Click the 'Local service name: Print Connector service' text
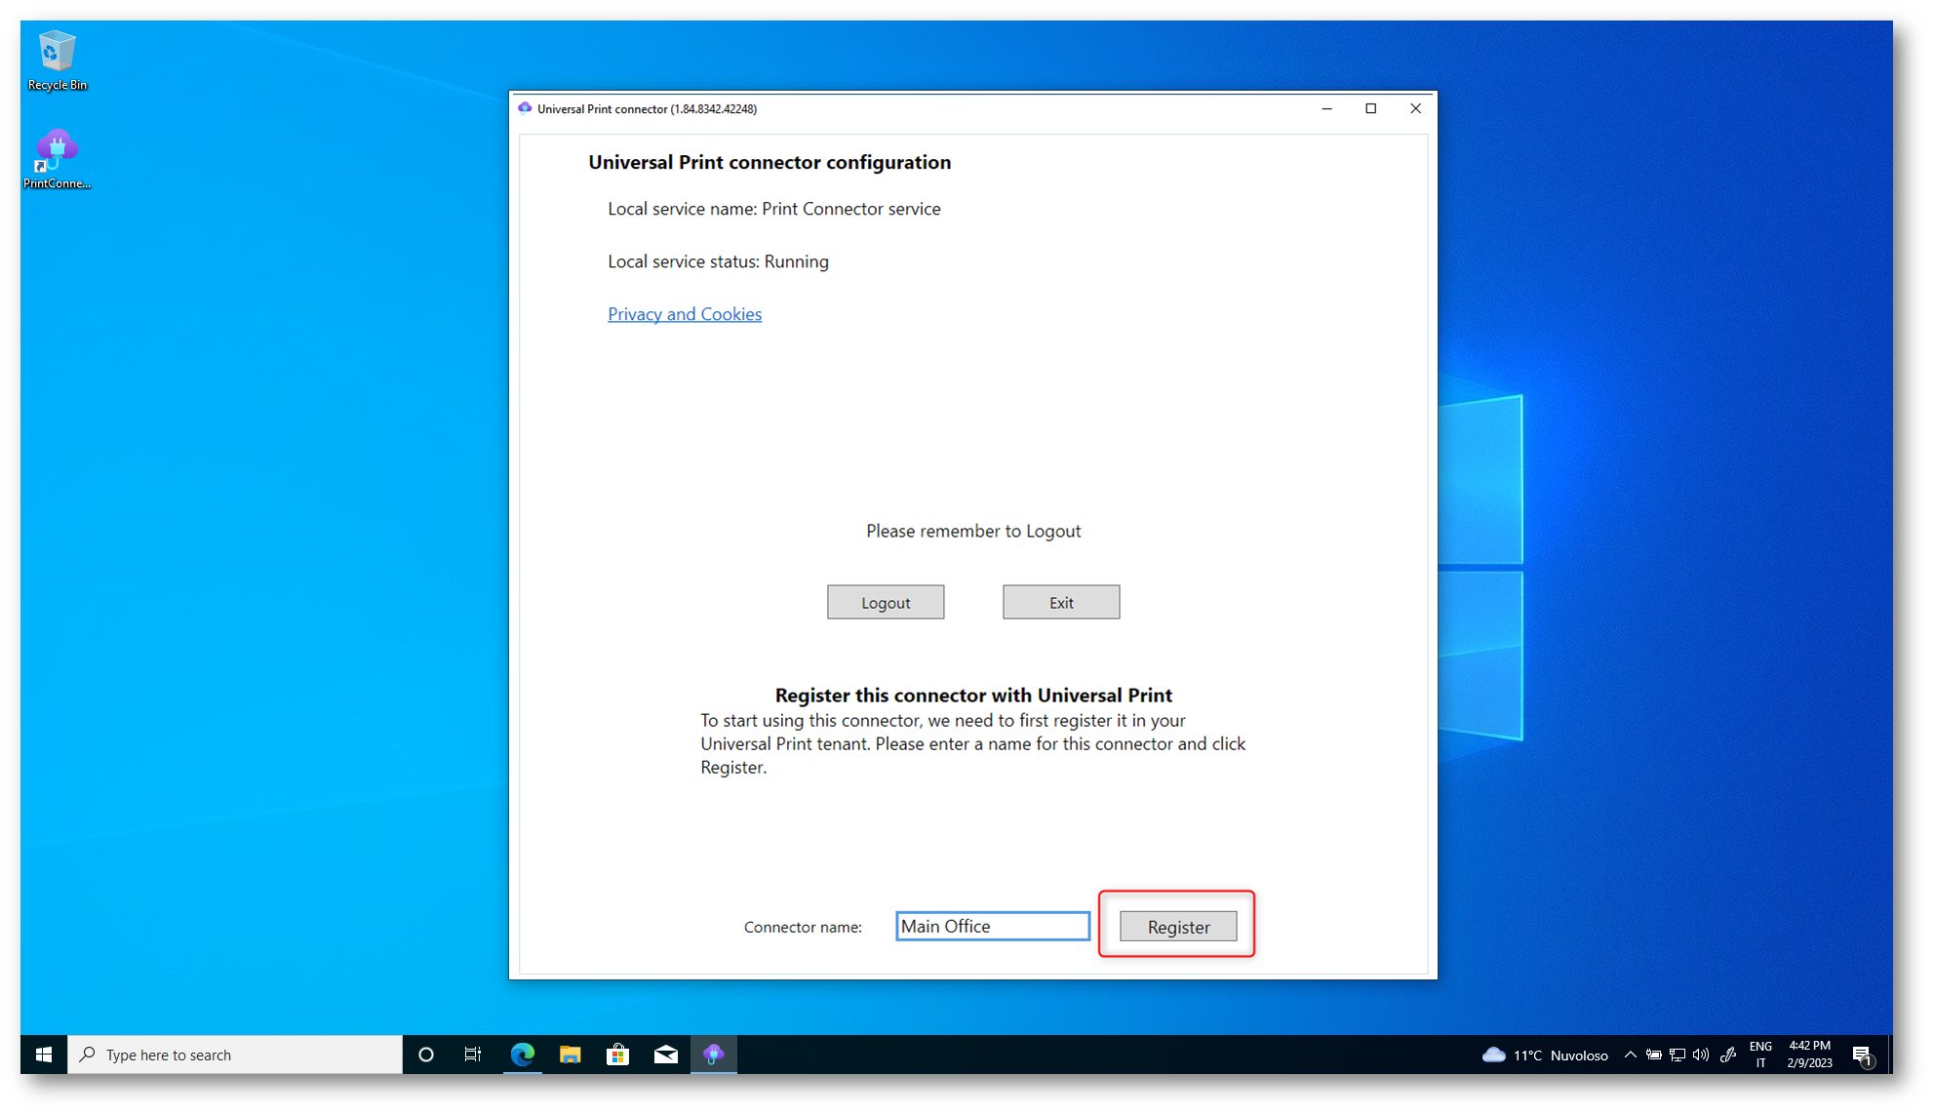 pos(773,208)
